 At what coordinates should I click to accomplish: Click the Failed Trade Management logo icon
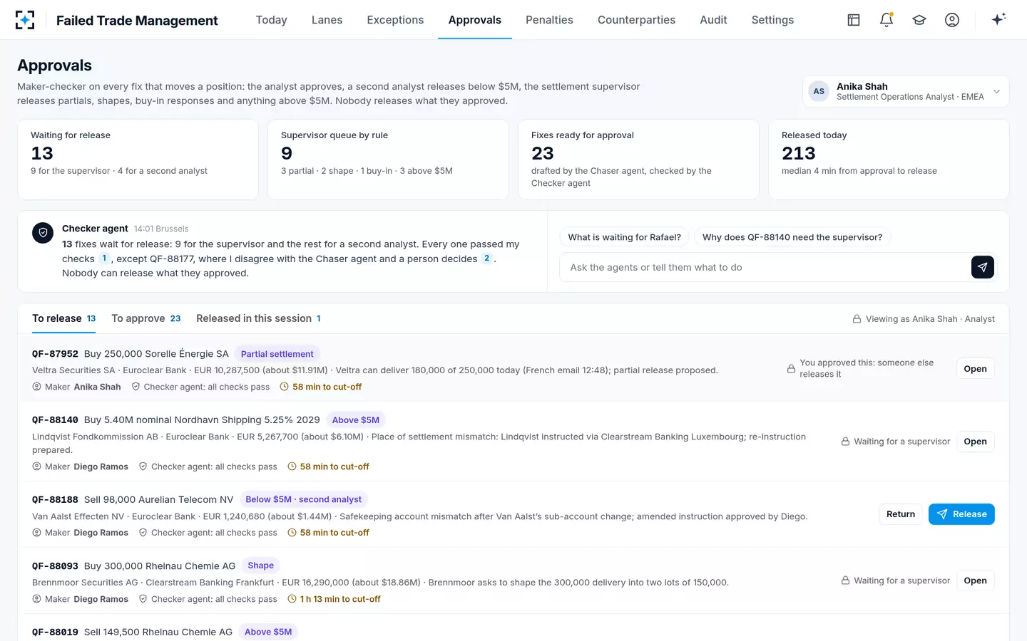(25, 20)
